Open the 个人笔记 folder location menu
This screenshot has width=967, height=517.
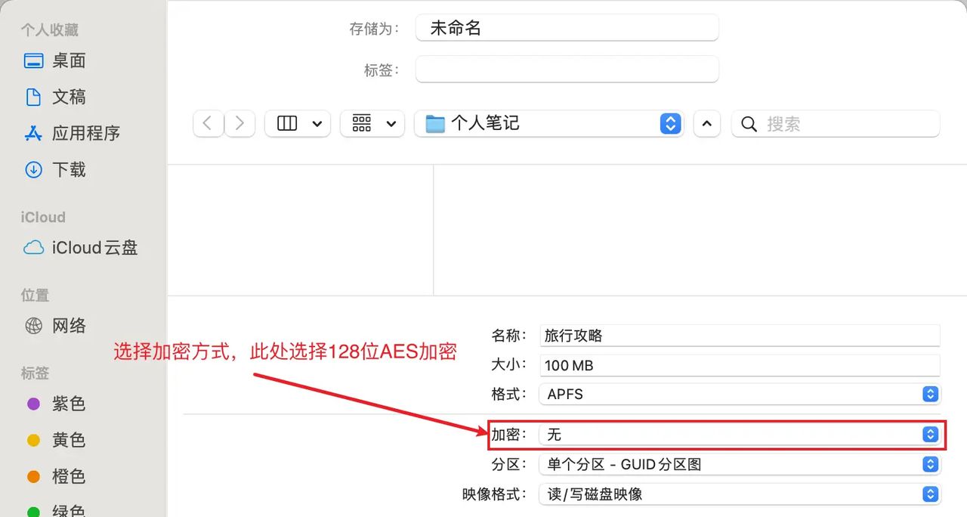(670, 123)
